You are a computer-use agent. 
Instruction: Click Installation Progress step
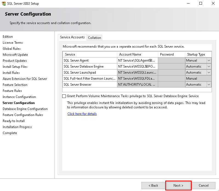17,127
